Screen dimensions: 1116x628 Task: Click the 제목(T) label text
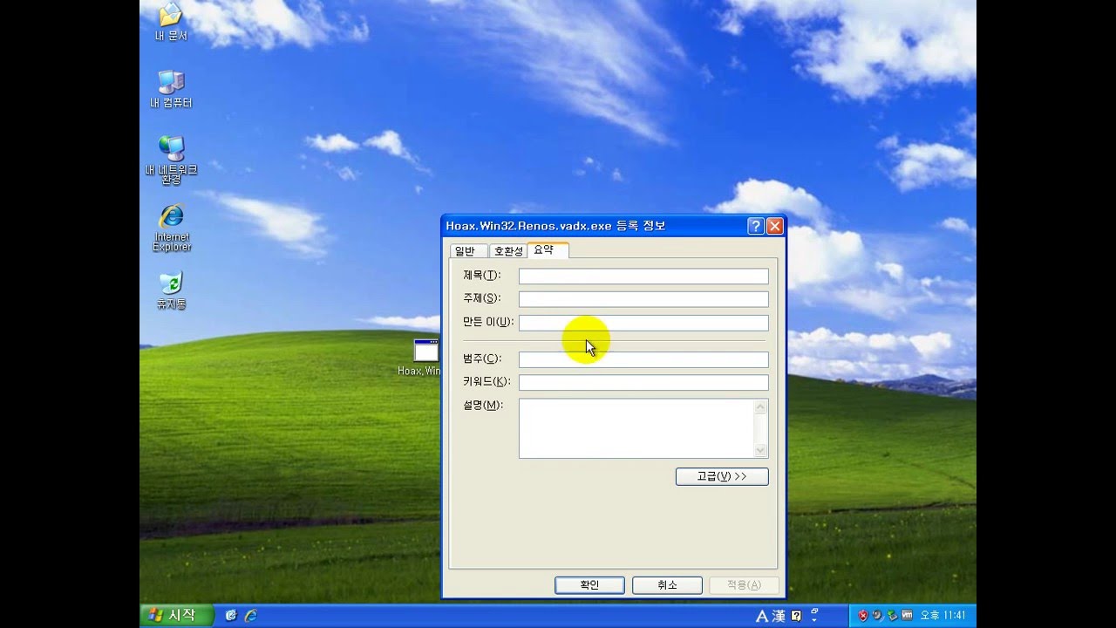[x=481, y=276]
